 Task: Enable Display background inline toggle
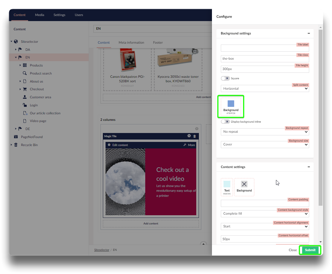(225, 122)
